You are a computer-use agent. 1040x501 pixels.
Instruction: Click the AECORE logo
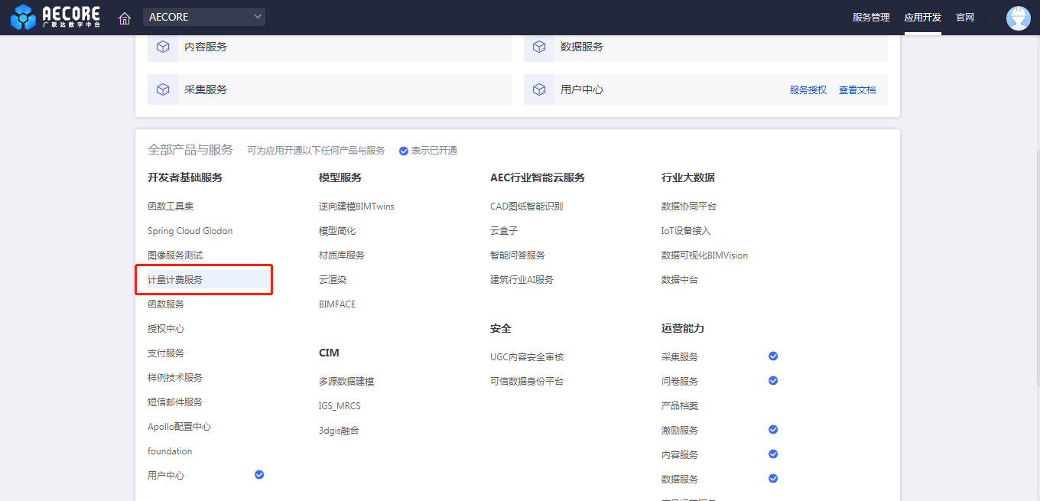click(55, 17)
